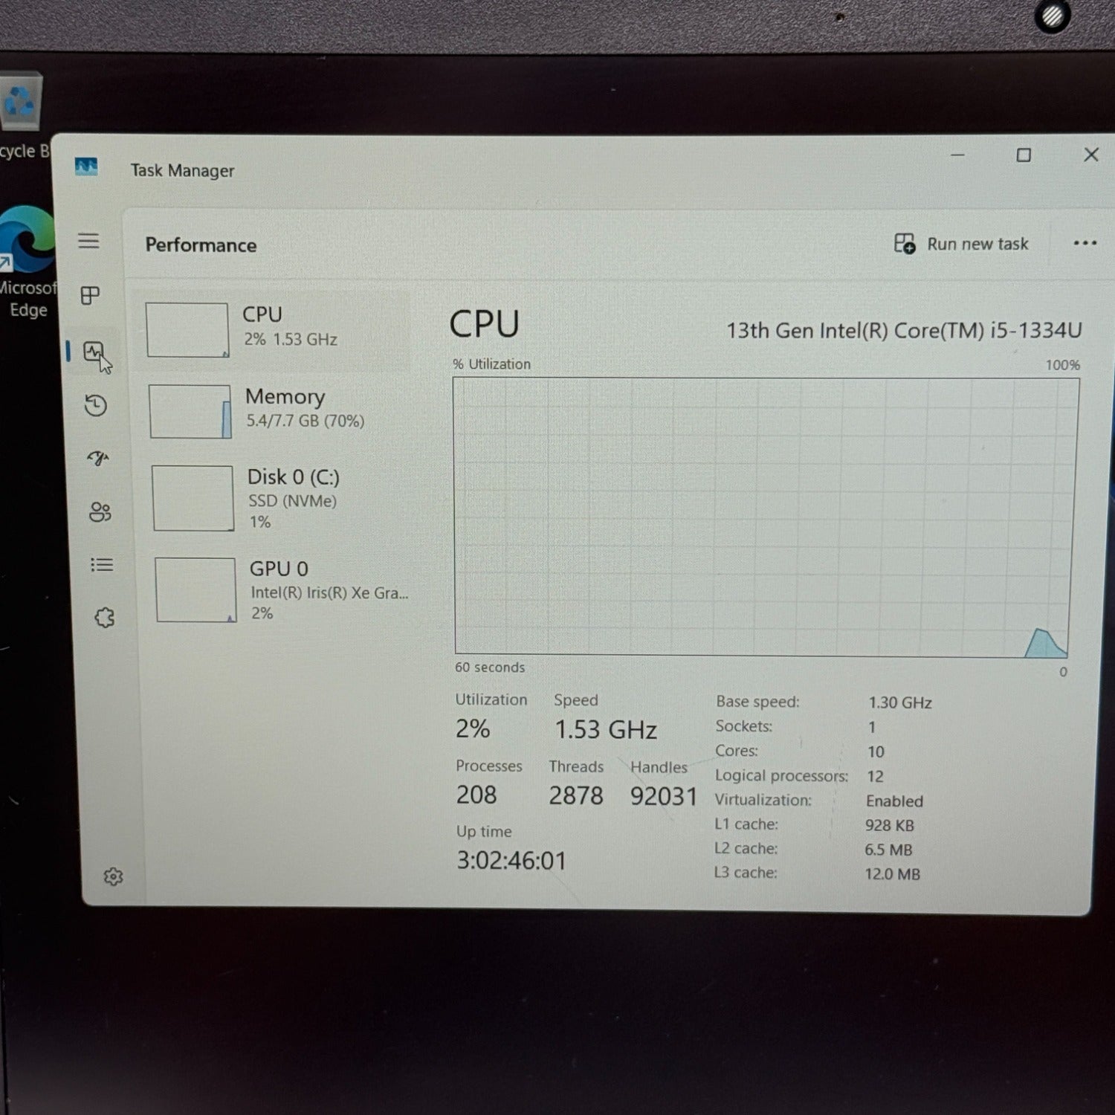Click the Utilization value 2%
1115x1115 pixels.
(473, 728)
